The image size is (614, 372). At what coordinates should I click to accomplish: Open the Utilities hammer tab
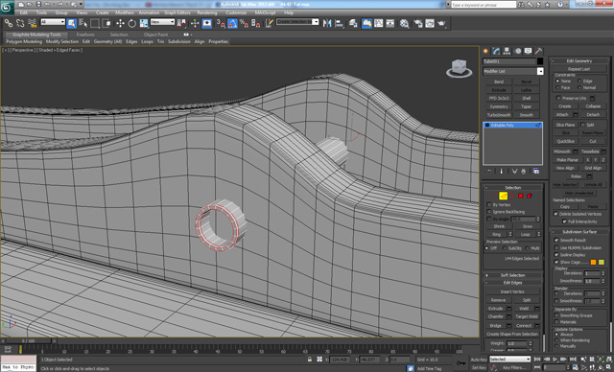(538, 51)
